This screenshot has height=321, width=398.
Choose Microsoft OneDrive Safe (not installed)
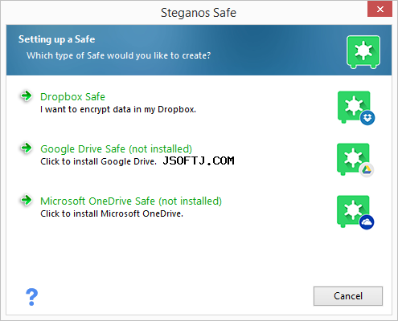tap(131, 201)
